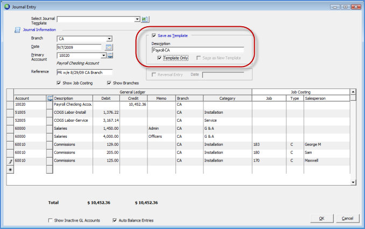Screen dimensions: 365x229
Task: Click account lookup button in the 52005 row
Action: (x=50, y=121)
